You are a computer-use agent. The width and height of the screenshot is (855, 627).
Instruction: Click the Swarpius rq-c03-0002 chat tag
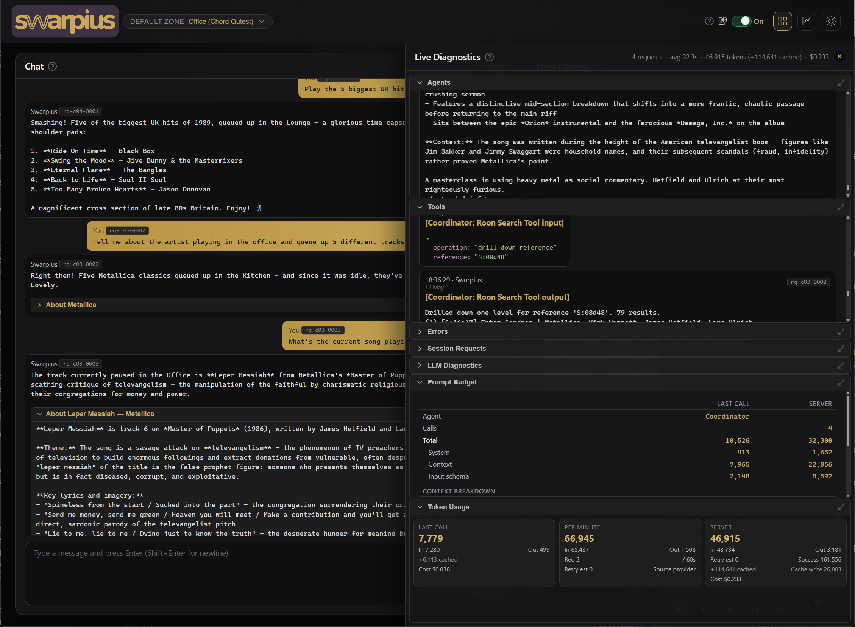[81, 264]
